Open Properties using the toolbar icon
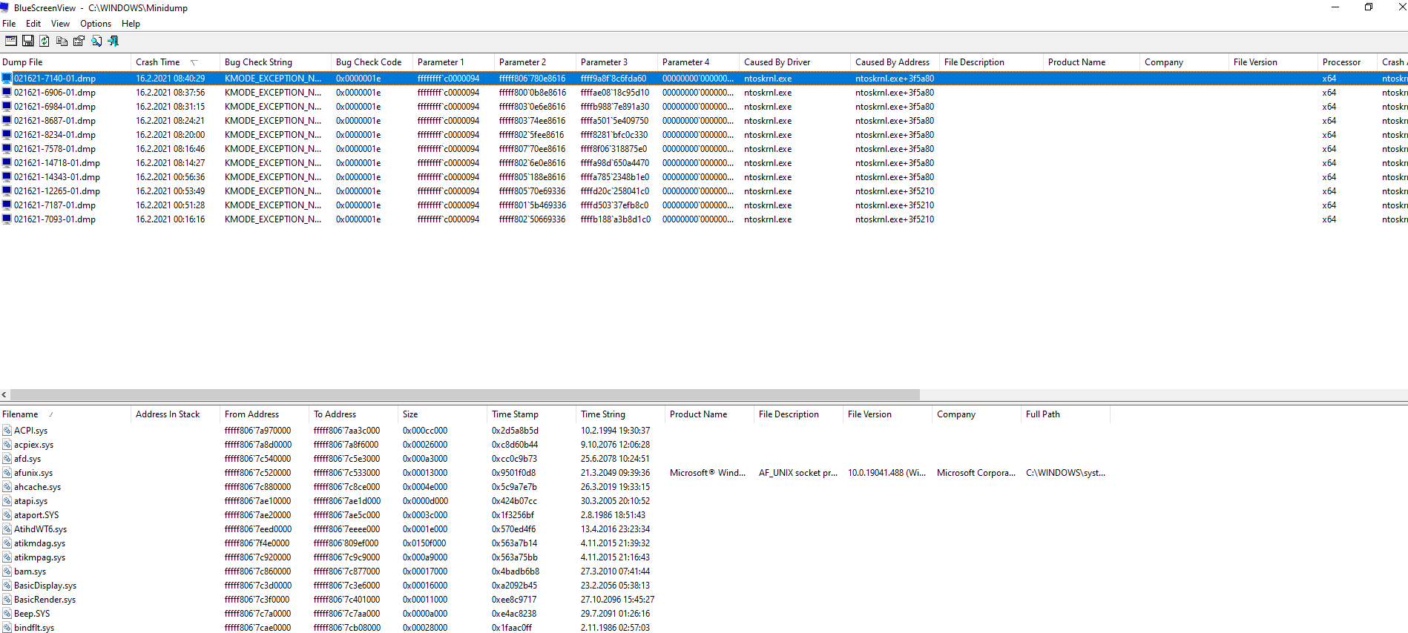 [79, 41]
